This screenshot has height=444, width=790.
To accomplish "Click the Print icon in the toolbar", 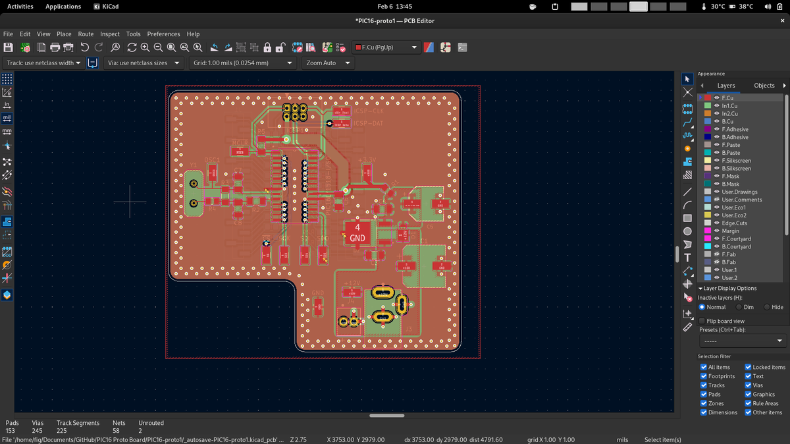I will [x=55, y=47].
